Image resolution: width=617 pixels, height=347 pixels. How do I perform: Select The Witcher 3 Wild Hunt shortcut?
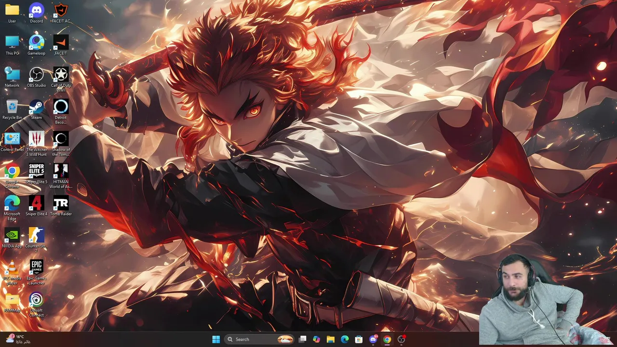pyautogui.click(x=36, y=144)
